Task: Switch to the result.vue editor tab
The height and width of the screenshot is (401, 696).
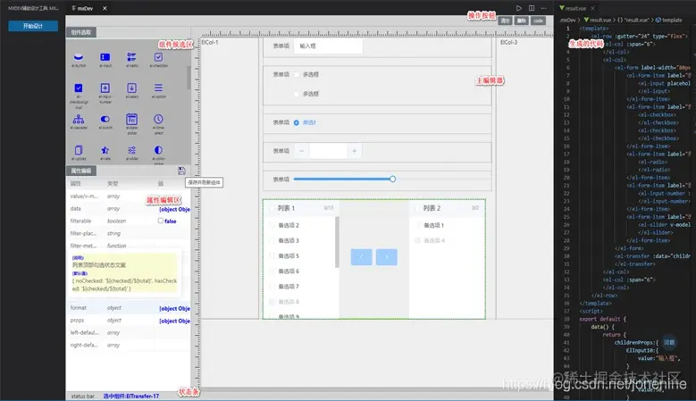Action: tap(575, 8)
